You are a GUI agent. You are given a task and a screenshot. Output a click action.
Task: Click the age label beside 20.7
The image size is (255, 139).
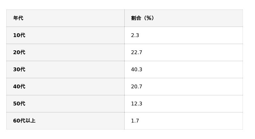coord(19,87)
